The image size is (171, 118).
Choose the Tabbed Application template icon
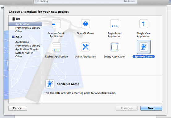56,47
